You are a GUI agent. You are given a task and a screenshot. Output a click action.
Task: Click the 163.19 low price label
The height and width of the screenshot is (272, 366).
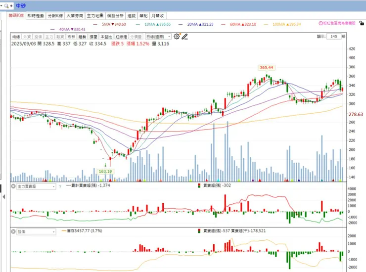coord(105,172)
